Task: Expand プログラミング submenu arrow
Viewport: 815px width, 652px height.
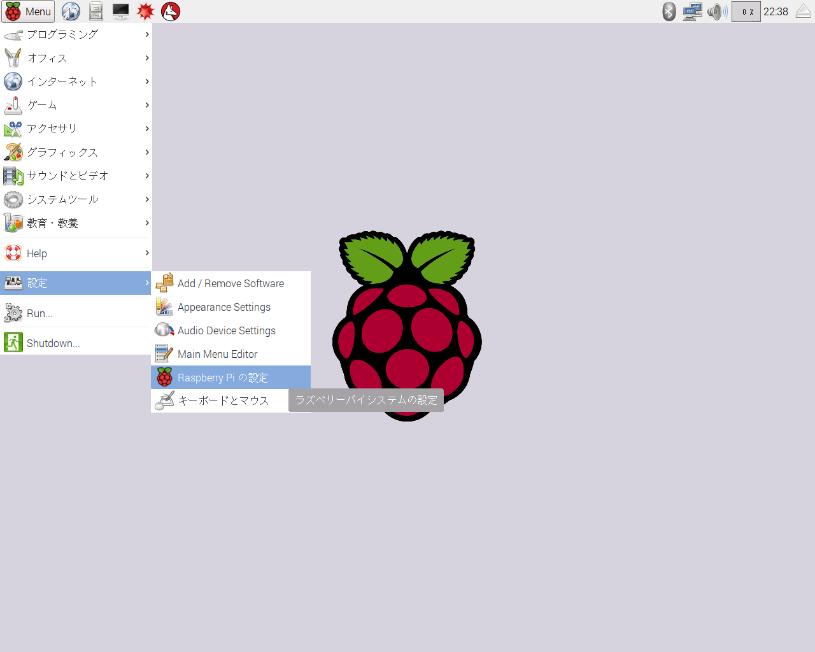Action: coord(147,34)
